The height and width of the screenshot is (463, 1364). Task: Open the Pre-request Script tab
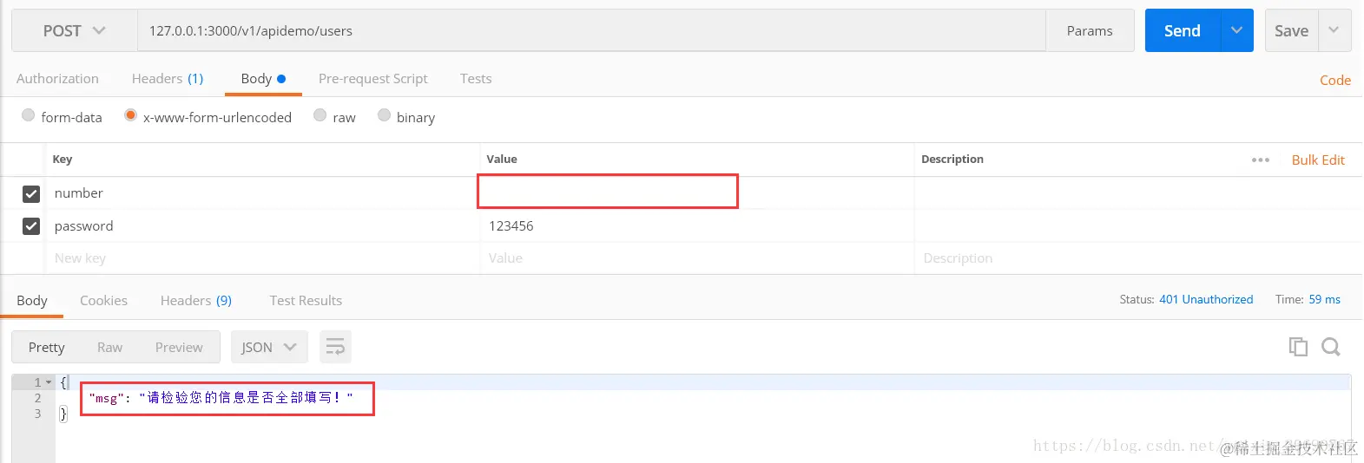tap(373, 78)
